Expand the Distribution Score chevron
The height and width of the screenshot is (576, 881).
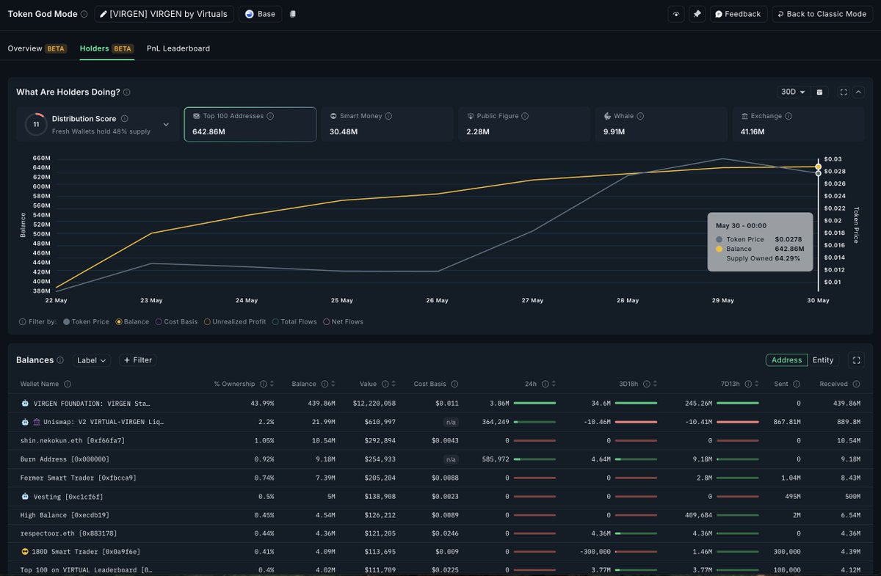point(166,125)
